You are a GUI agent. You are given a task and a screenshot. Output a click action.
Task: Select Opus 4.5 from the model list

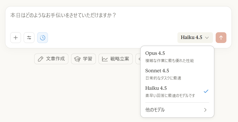pyautogui.click(x=177, y=57)
